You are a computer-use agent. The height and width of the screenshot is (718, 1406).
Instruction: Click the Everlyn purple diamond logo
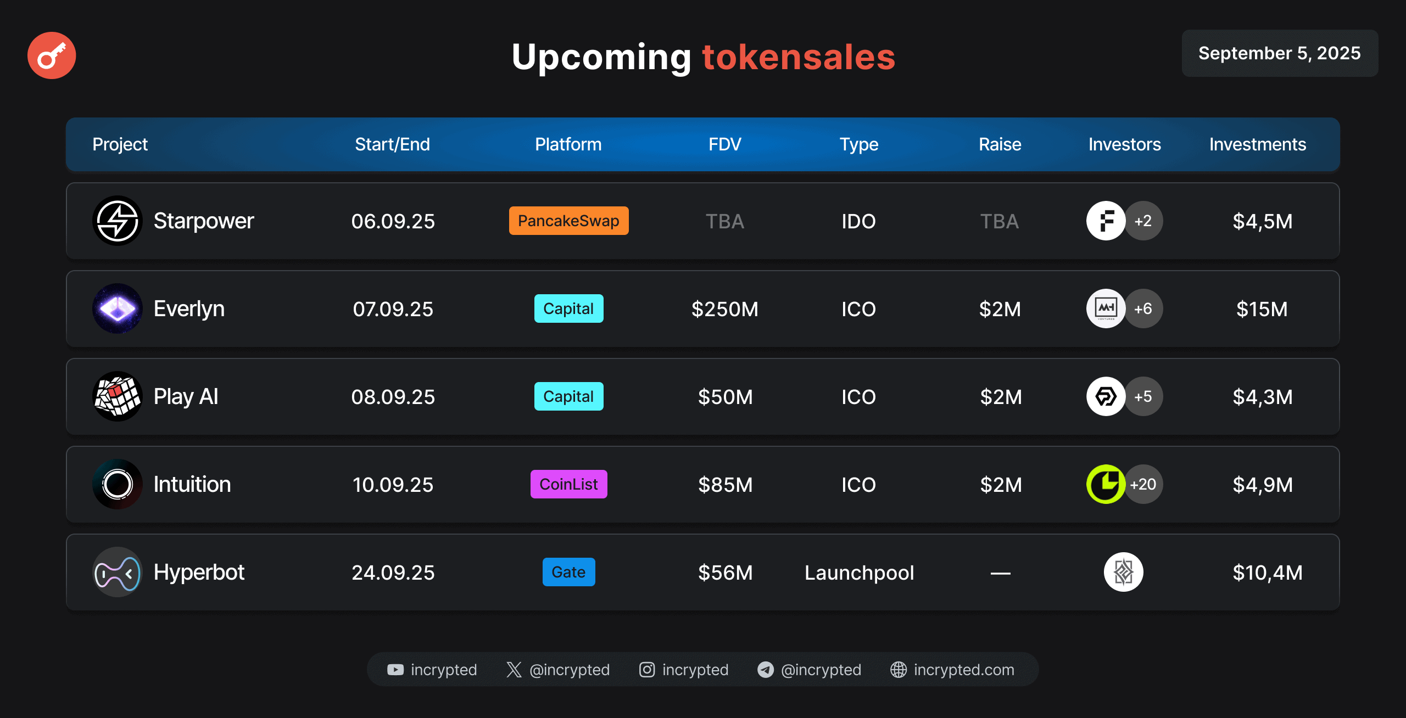(x=118, y=308)
